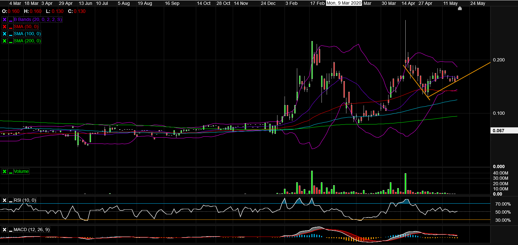This screenshot has height=245, width=518.
Task: Click the 3 Feb date label
Action: pyautogui.click(x=291, y=3)
